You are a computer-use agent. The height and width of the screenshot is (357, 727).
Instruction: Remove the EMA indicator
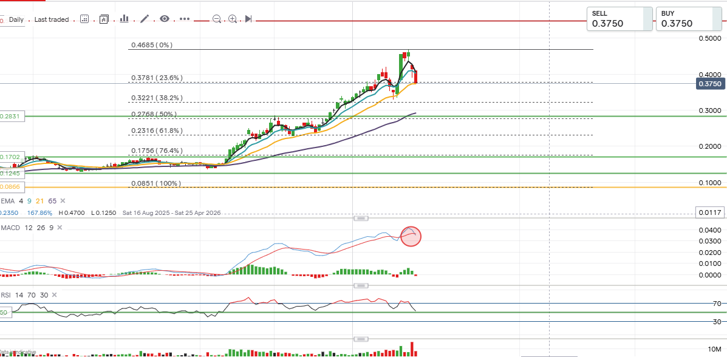pos(63,200)
